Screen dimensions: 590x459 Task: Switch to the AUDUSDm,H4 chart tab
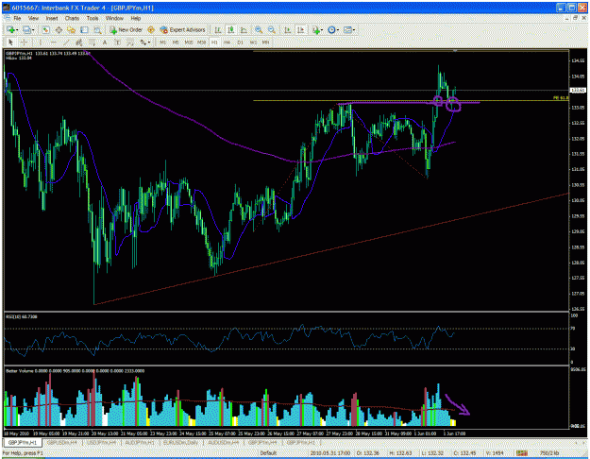pyautogui.click(x=224, y=442)
